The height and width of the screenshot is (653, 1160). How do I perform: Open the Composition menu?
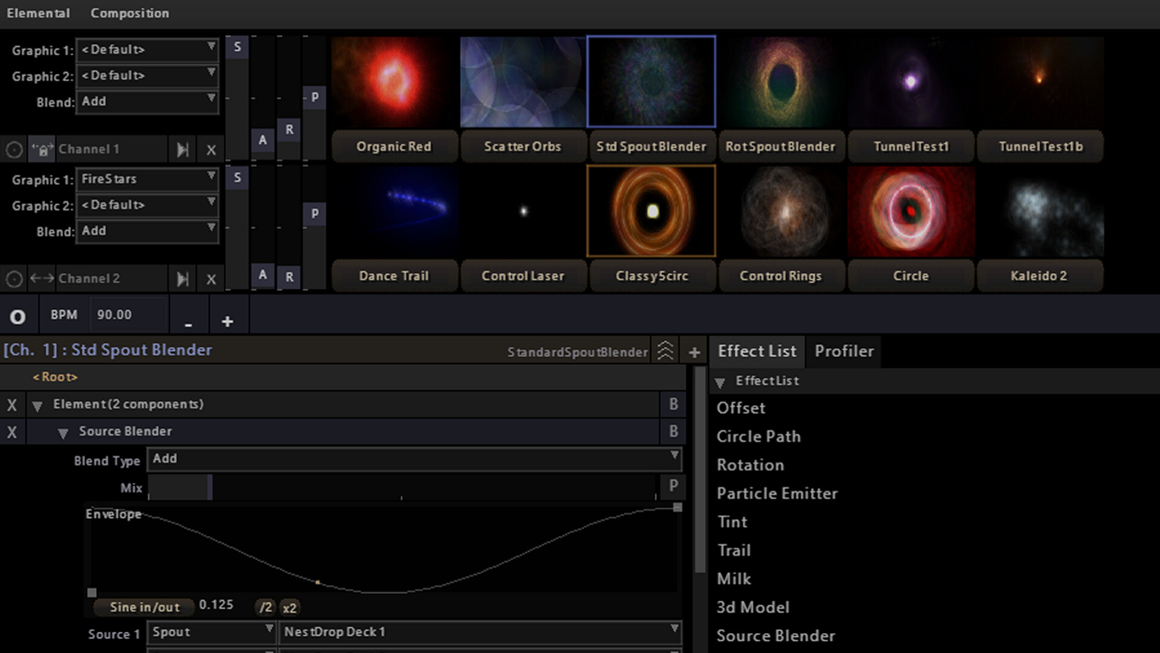coord(129,13)
